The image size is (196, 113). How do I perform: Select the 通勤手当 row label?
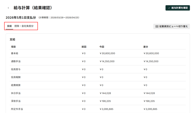coord(16,61)
